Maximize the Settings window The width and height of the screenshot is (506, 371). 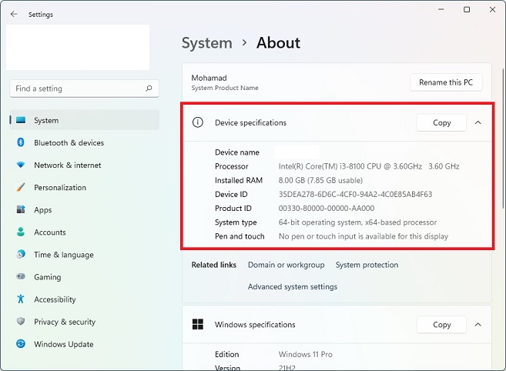coord(467,10)
